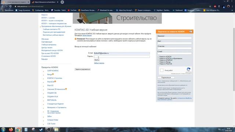Click into the Пароль password field
The image size is (235, 132).
point(122,56)
